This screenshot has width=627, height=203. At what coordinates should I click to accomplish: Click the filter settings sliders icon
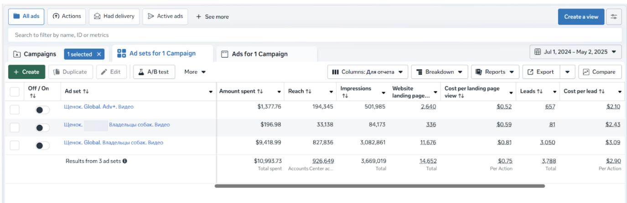[614, 17]
